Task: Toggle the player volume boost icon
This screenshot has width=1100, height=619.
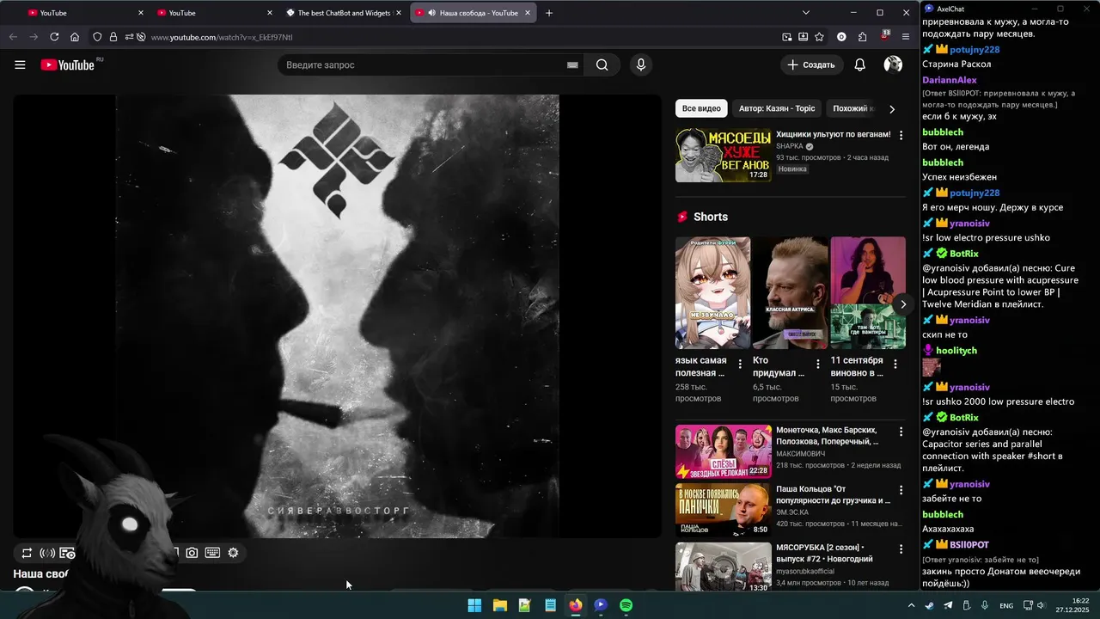Action: (x=47, y=553)
